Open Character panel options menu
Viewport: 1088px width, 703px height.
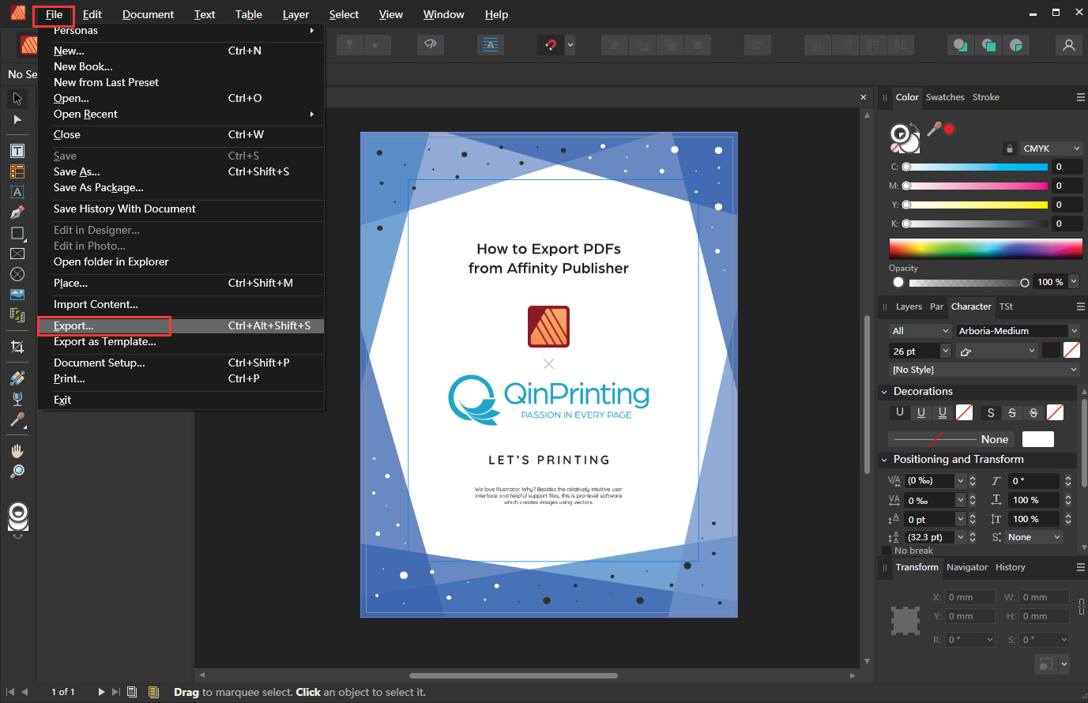point(1080,306)
